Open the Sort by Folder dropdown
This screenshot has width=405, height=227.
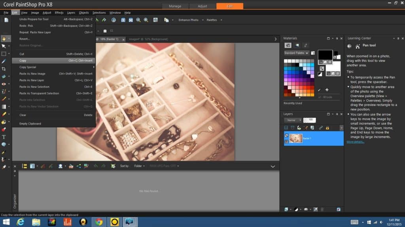(139, 166)
